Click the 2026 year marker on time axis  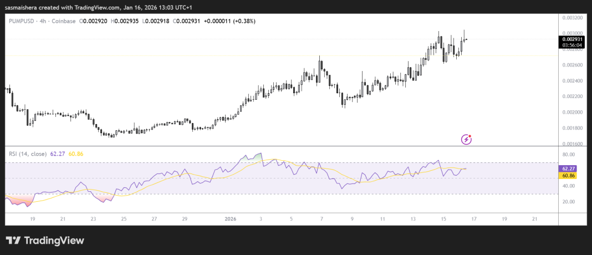(231, 219)
